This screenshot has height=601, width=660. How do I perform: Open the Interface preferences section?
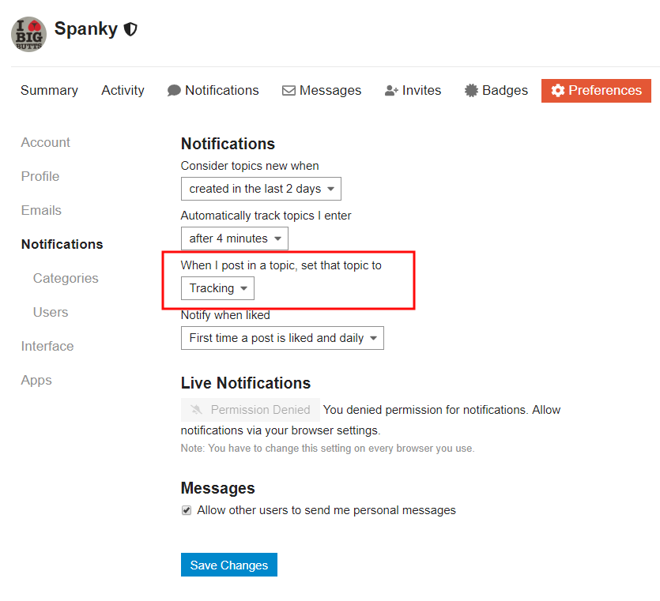click(x=47, y=347)
